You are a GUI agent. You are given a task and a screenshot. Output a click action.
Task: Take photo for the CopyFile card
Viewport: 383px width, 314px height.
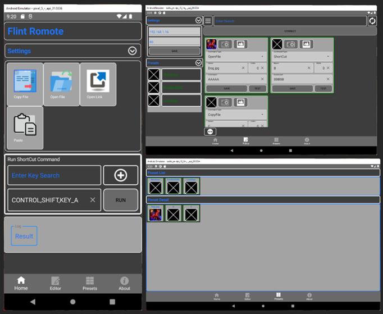(x=225, y=102)
